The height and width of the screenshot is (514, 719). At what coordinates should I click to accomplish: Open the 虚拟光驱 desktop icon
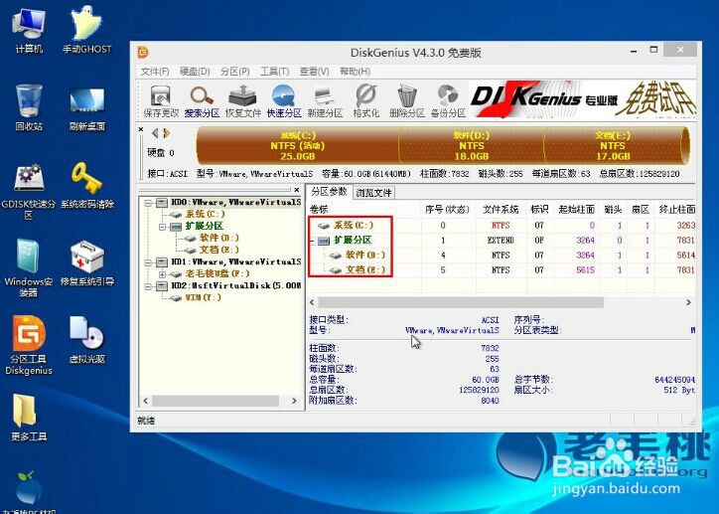[87, 340]
